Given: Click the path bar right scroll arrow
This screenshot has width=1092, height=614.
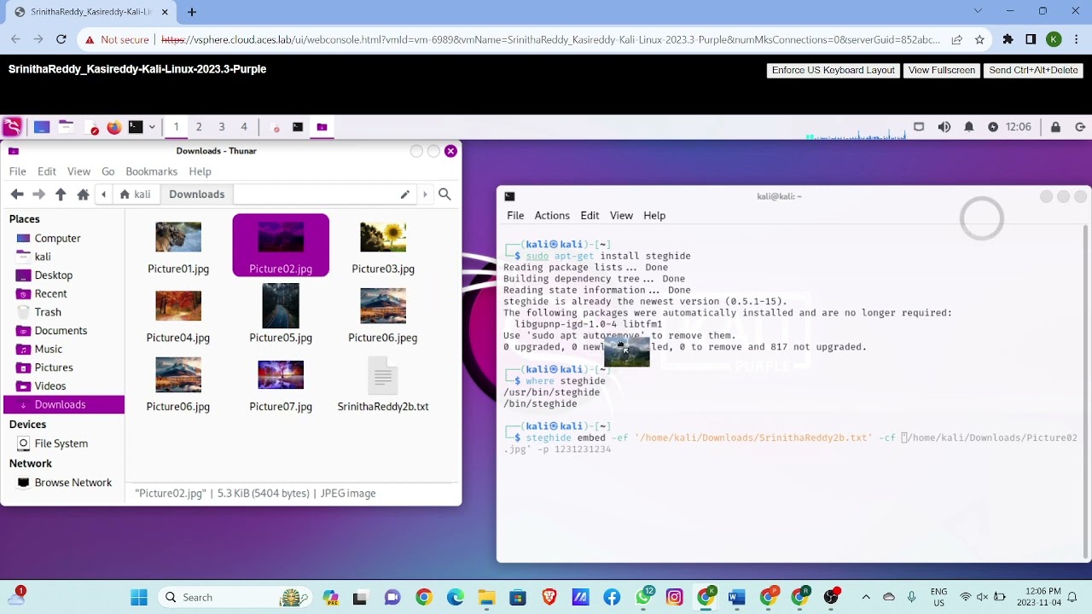Looking at the screenshot, I should 425,194.
